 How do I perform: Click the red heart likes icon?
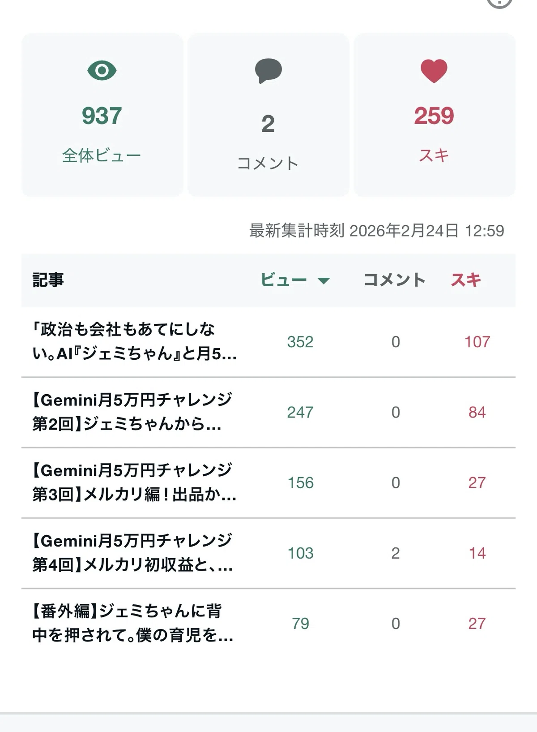pyautogui.click(x=434, y=71)
